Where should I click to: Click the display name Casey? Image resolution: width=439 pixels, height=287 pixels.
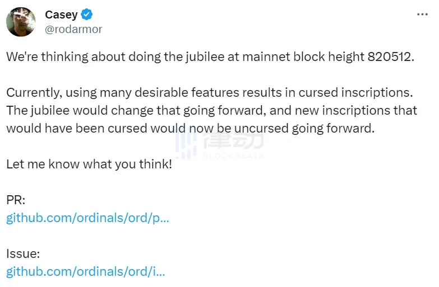coord(61,15)
